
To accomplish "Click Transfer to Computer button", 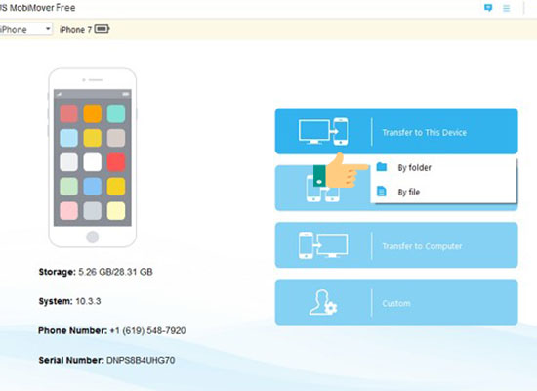I will (396, 245).
